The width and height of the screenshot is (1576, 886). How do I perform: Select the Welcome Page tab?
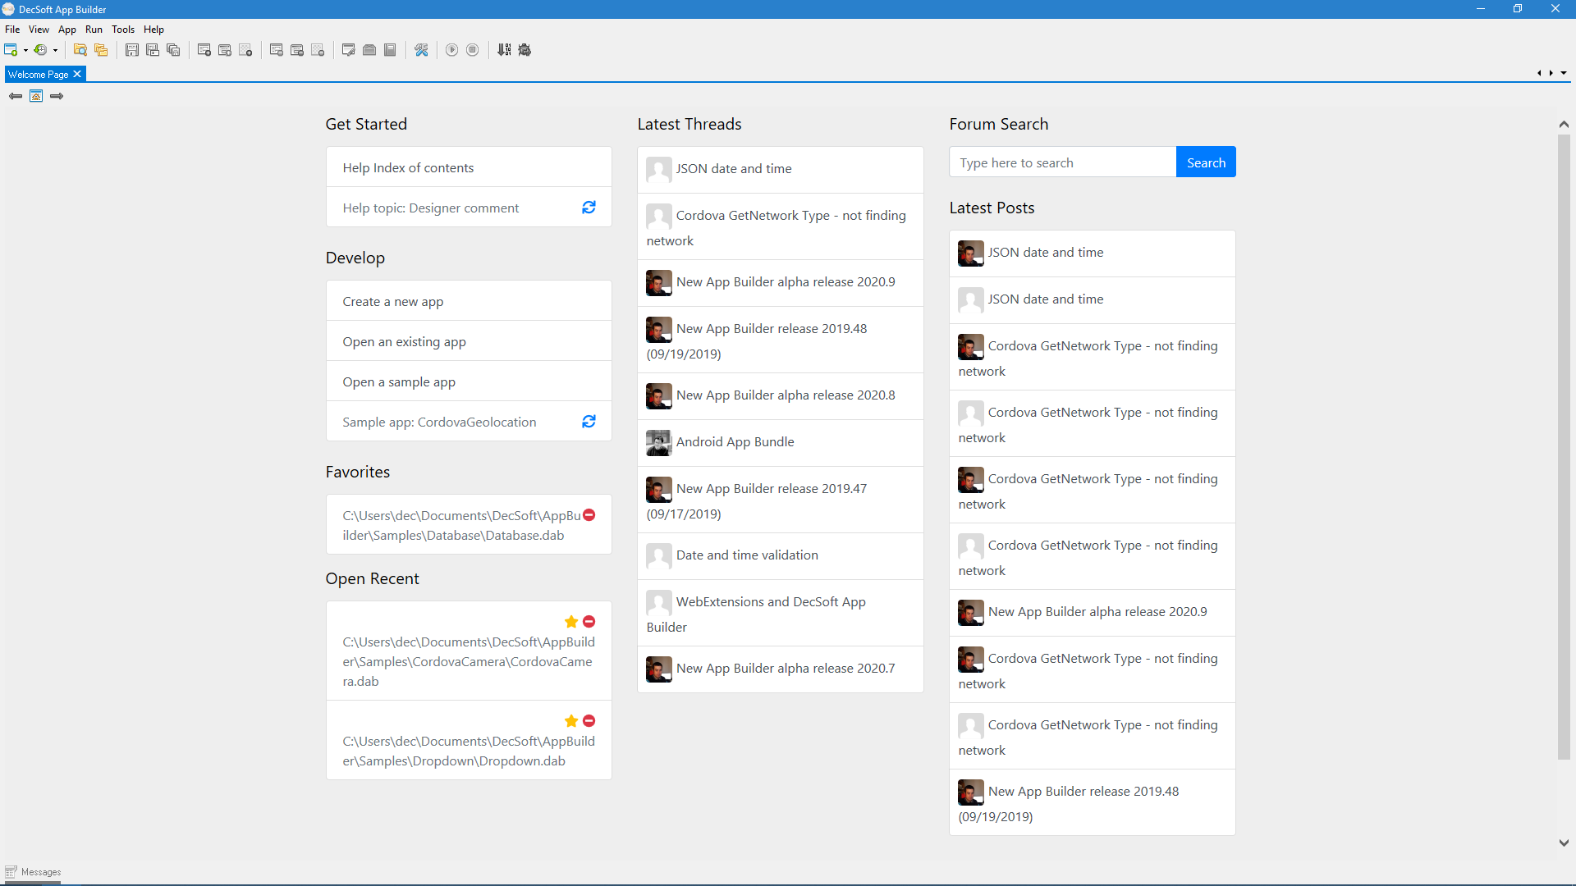[38, 75]
